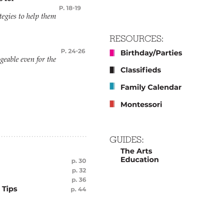
Task: Click the Tips entry title
Action: [x=10, y=189]
